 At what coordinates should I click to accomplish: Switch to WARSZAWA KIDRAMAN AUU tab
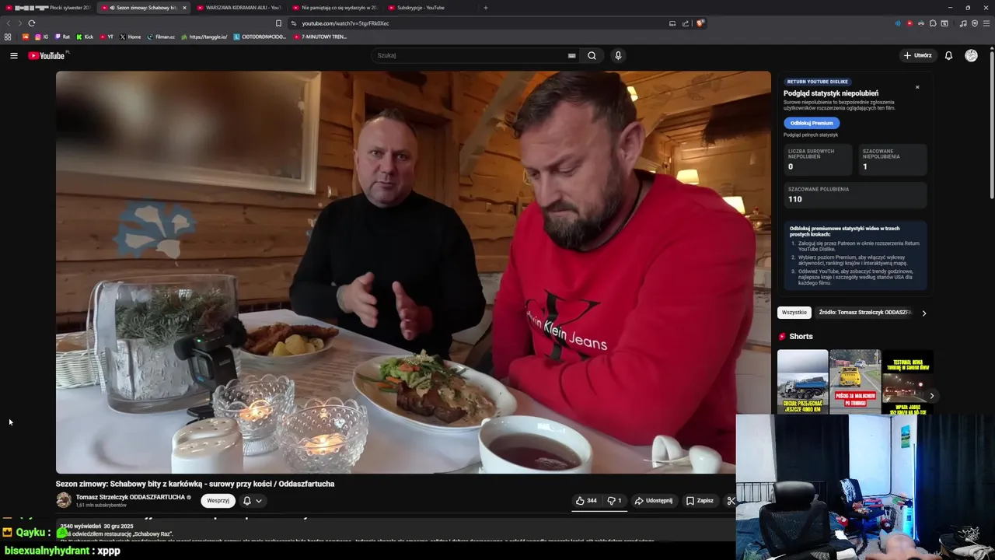pyautogui.click(x=239, y=8)
